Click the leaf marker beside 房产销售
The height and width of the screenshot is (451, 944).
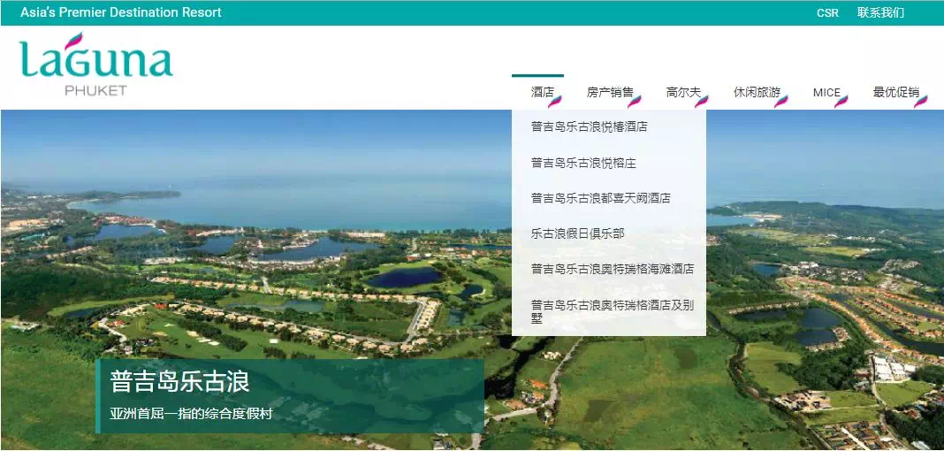[x=634, y=102]
